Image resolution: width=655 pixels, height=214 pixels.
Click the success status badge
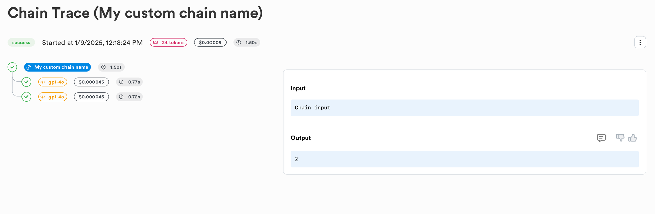click(21, 43)
